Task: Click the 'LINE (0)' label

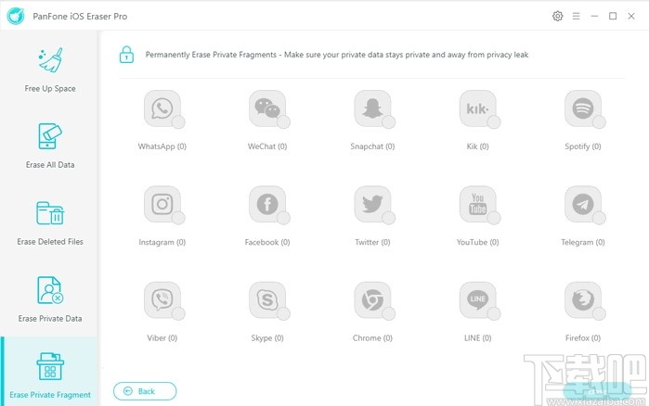Action: pyautogui.click(x=477, y=338)
